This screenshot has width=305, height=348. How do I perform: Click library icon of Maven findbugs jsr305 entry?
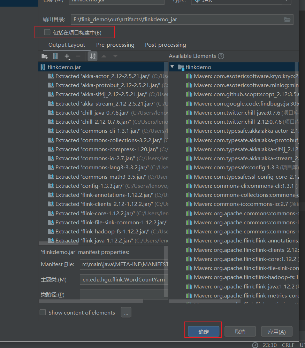tap(189, 104)
